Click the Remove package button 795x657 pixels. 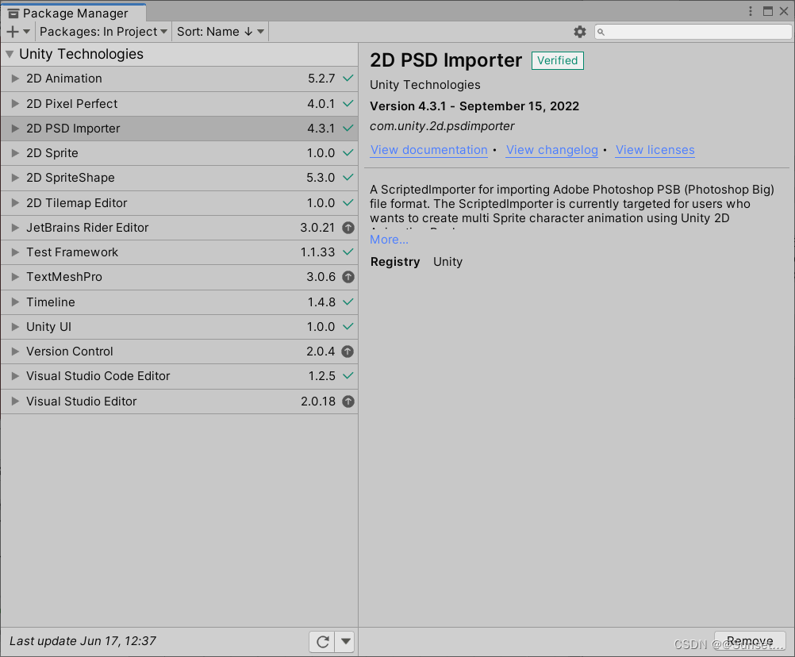point(750,641)
